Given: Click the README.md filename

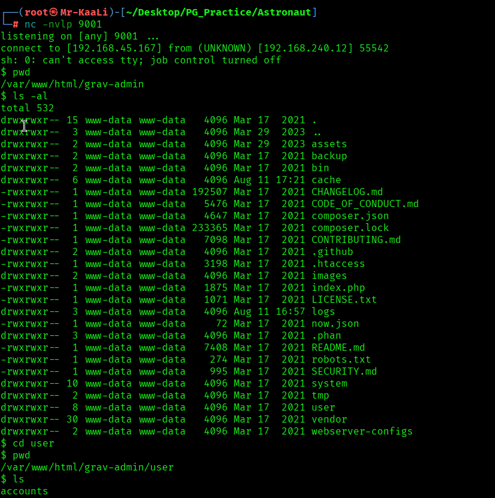Looking at the screenshot, I should (338, 347).
